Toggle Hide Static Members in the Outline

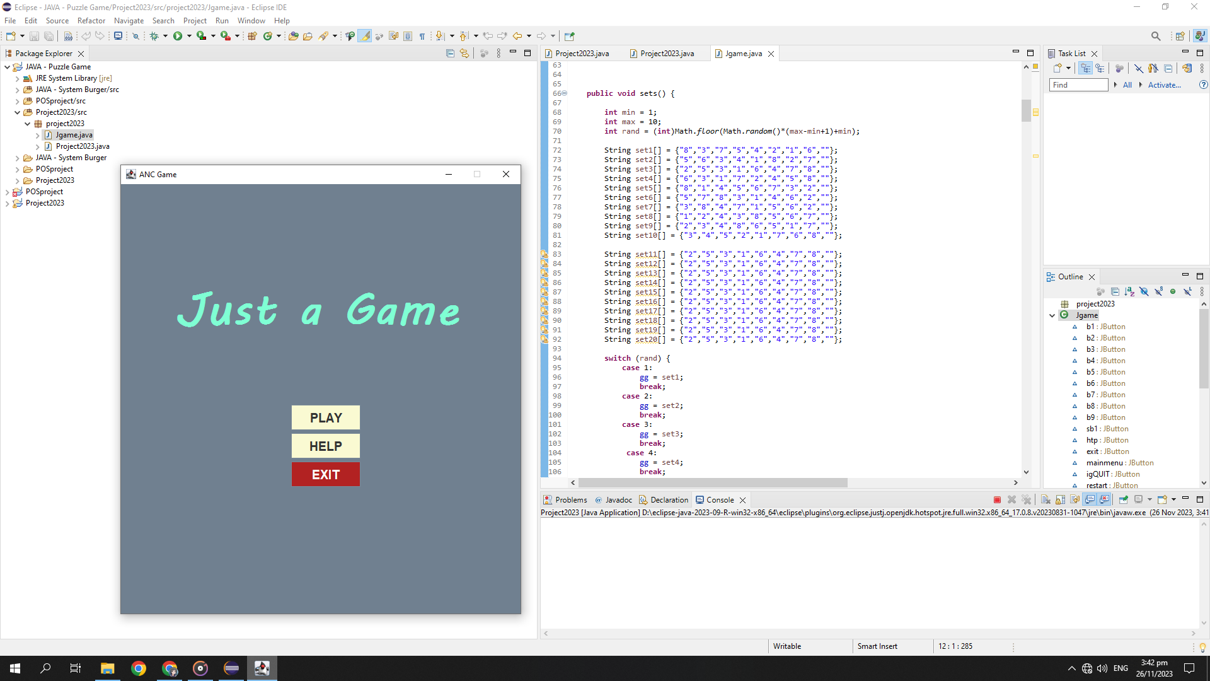pos(1158,291)
